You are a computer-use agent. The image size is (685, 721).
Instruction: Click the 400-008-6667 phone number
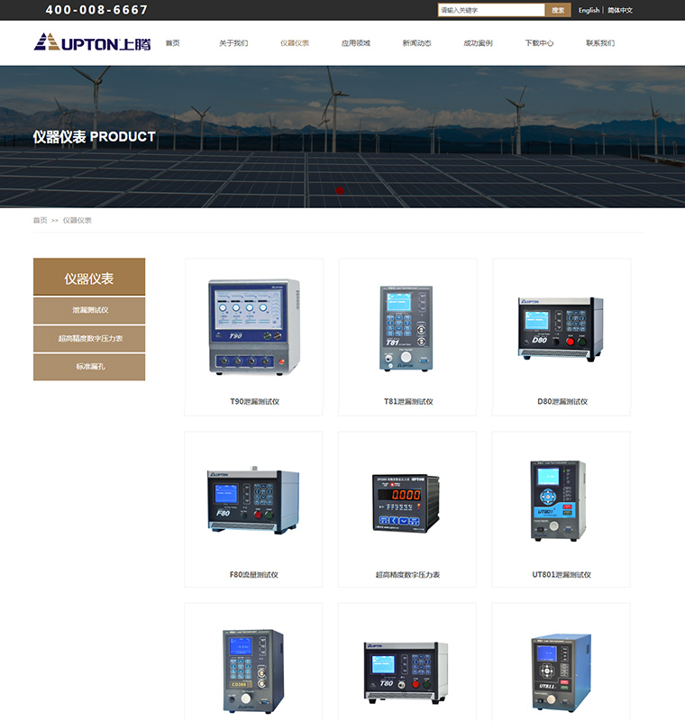click(96, 10)
